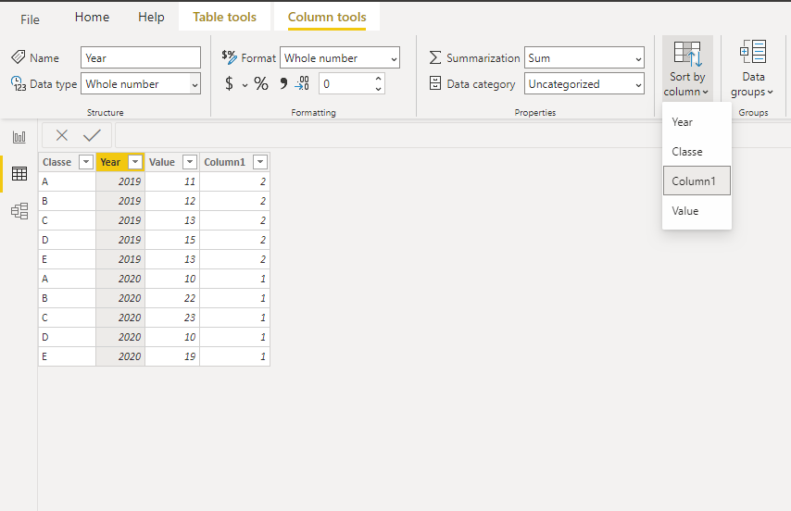The image size is (791, 511).
Task: Click the Format paintbrush icon
Action: (x=229, y=57)
